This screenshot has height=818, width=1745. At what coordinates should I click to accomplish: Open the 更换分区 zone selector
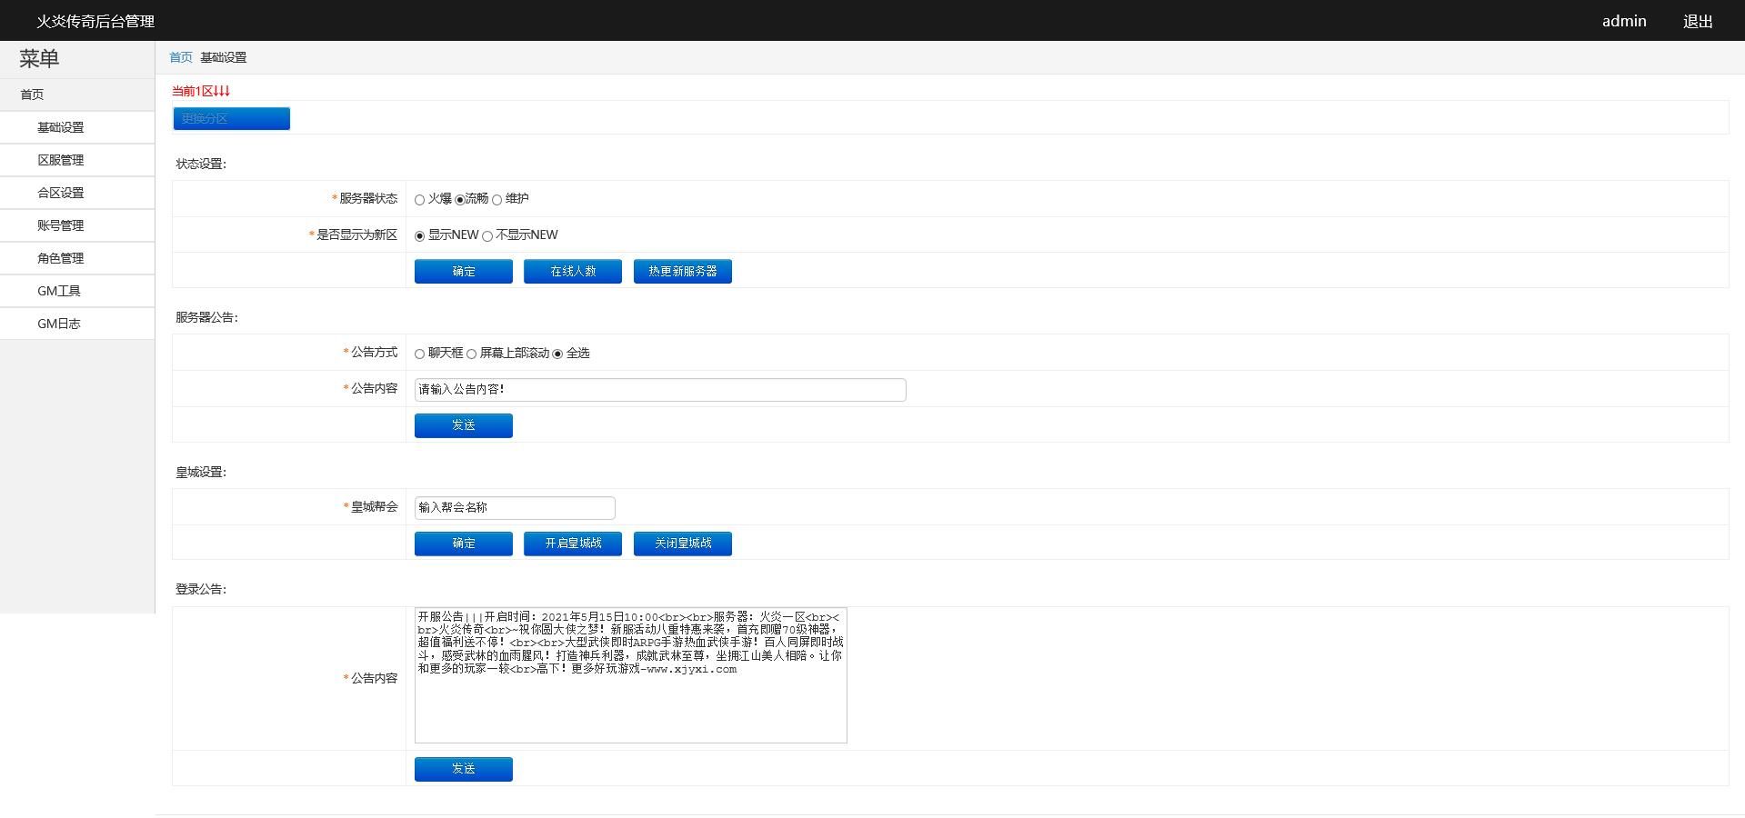[231, 119]
